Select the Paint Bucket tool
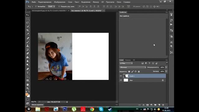199x112 pixels. 28,57
